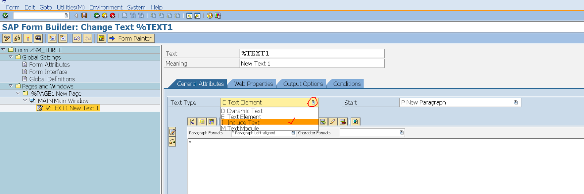Click the yellow Exit arrow icon
This screenshot has width=584, height=194.
click(x=105, y=15)
